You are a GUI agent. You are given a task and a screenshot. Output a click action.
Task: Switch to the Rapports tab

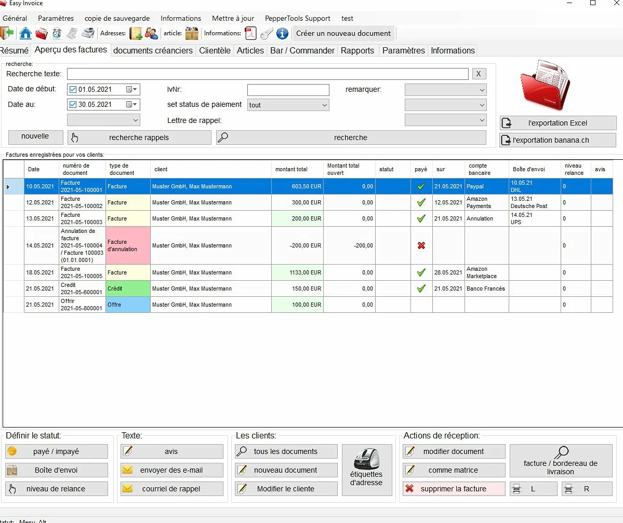coord(357,50)
